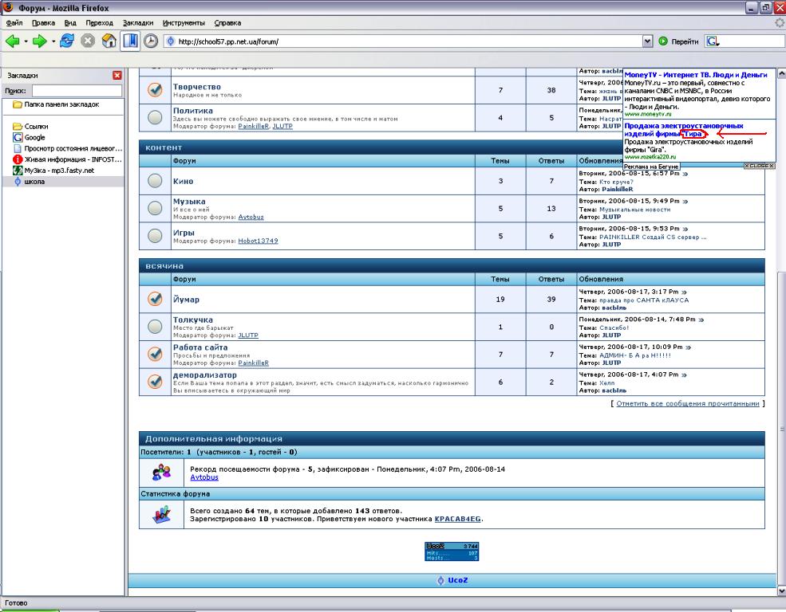The image size is (786, 612).
Task: Click the green Back arrow button
Action: coord(13,41)
